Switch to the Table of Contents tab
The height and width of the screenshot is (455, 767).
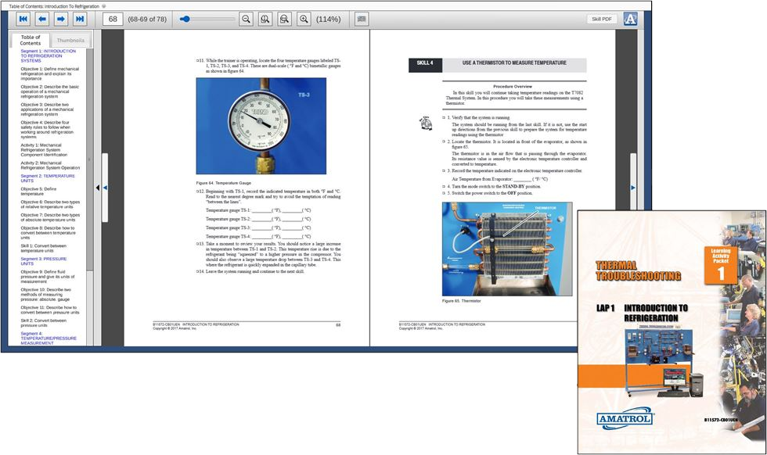tap(31, 40)
